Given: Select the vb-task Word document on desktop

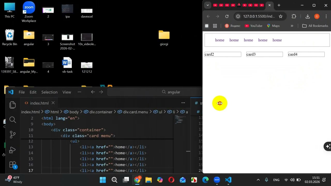Looking at the screenshot, I should click(x=67, y=65).
